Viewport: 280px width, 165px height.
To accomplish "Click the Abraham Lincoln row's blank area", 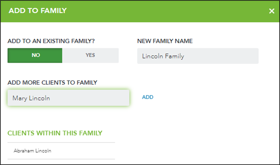I will click(x=83, y=151).
